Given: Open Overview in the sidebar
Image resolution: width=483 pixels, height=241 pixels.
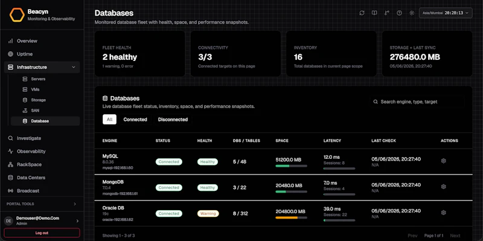Looking at the screenshot, I should point(42,41).
